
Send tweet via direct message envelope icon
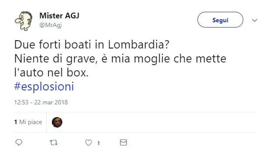(123, 142)
